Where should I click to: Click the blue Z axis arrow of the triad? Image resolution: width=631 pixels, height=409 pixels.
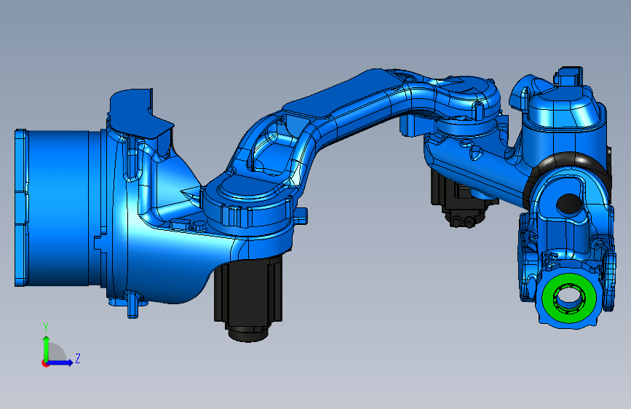coord(60,362)
